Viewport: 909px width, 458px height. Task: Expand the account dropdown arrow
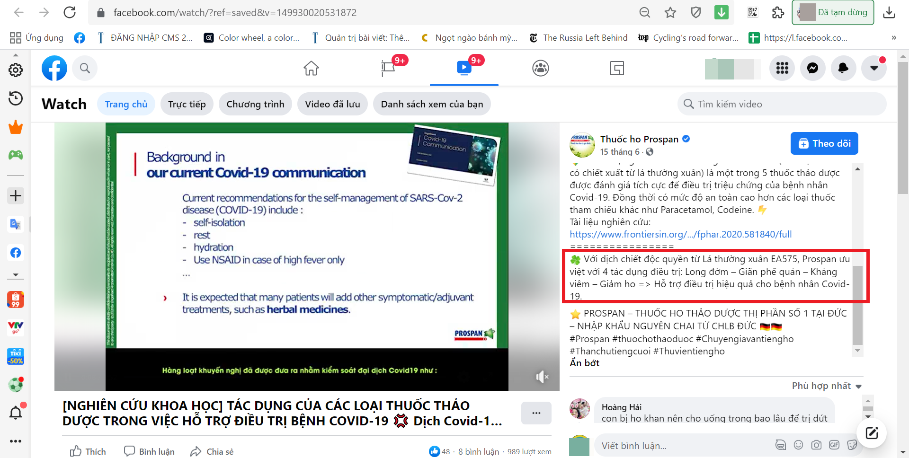(x=874, y=68)
